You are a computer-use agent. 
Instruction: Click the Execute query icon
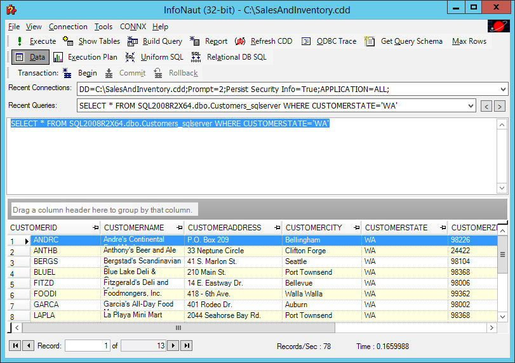[20, 41]
